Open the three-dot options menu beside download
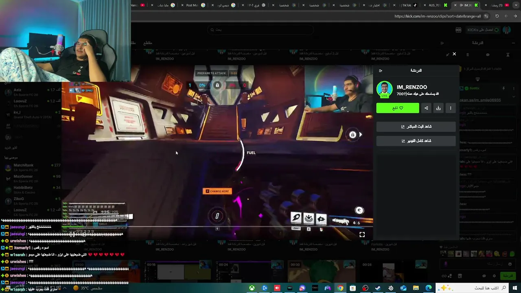The height and width of the screenshot is (293, 521). pyautogui.click(x=451, y=108)
